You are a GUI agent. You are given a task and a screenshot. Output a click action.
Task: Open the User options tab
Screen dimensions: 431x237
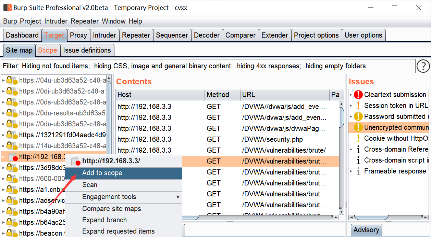point(363,35)
